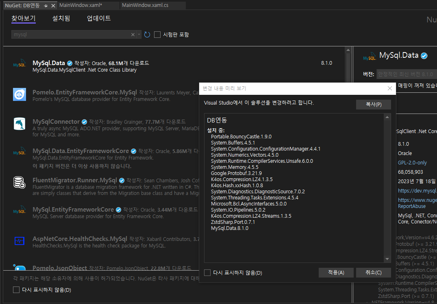Click the mysql search input field
437x304 pixels.
click(71, 35)
